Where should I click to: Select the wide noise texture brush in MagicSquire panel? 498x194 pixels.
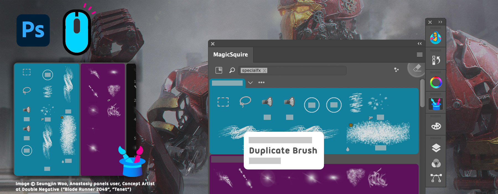[x=378, y=133]
